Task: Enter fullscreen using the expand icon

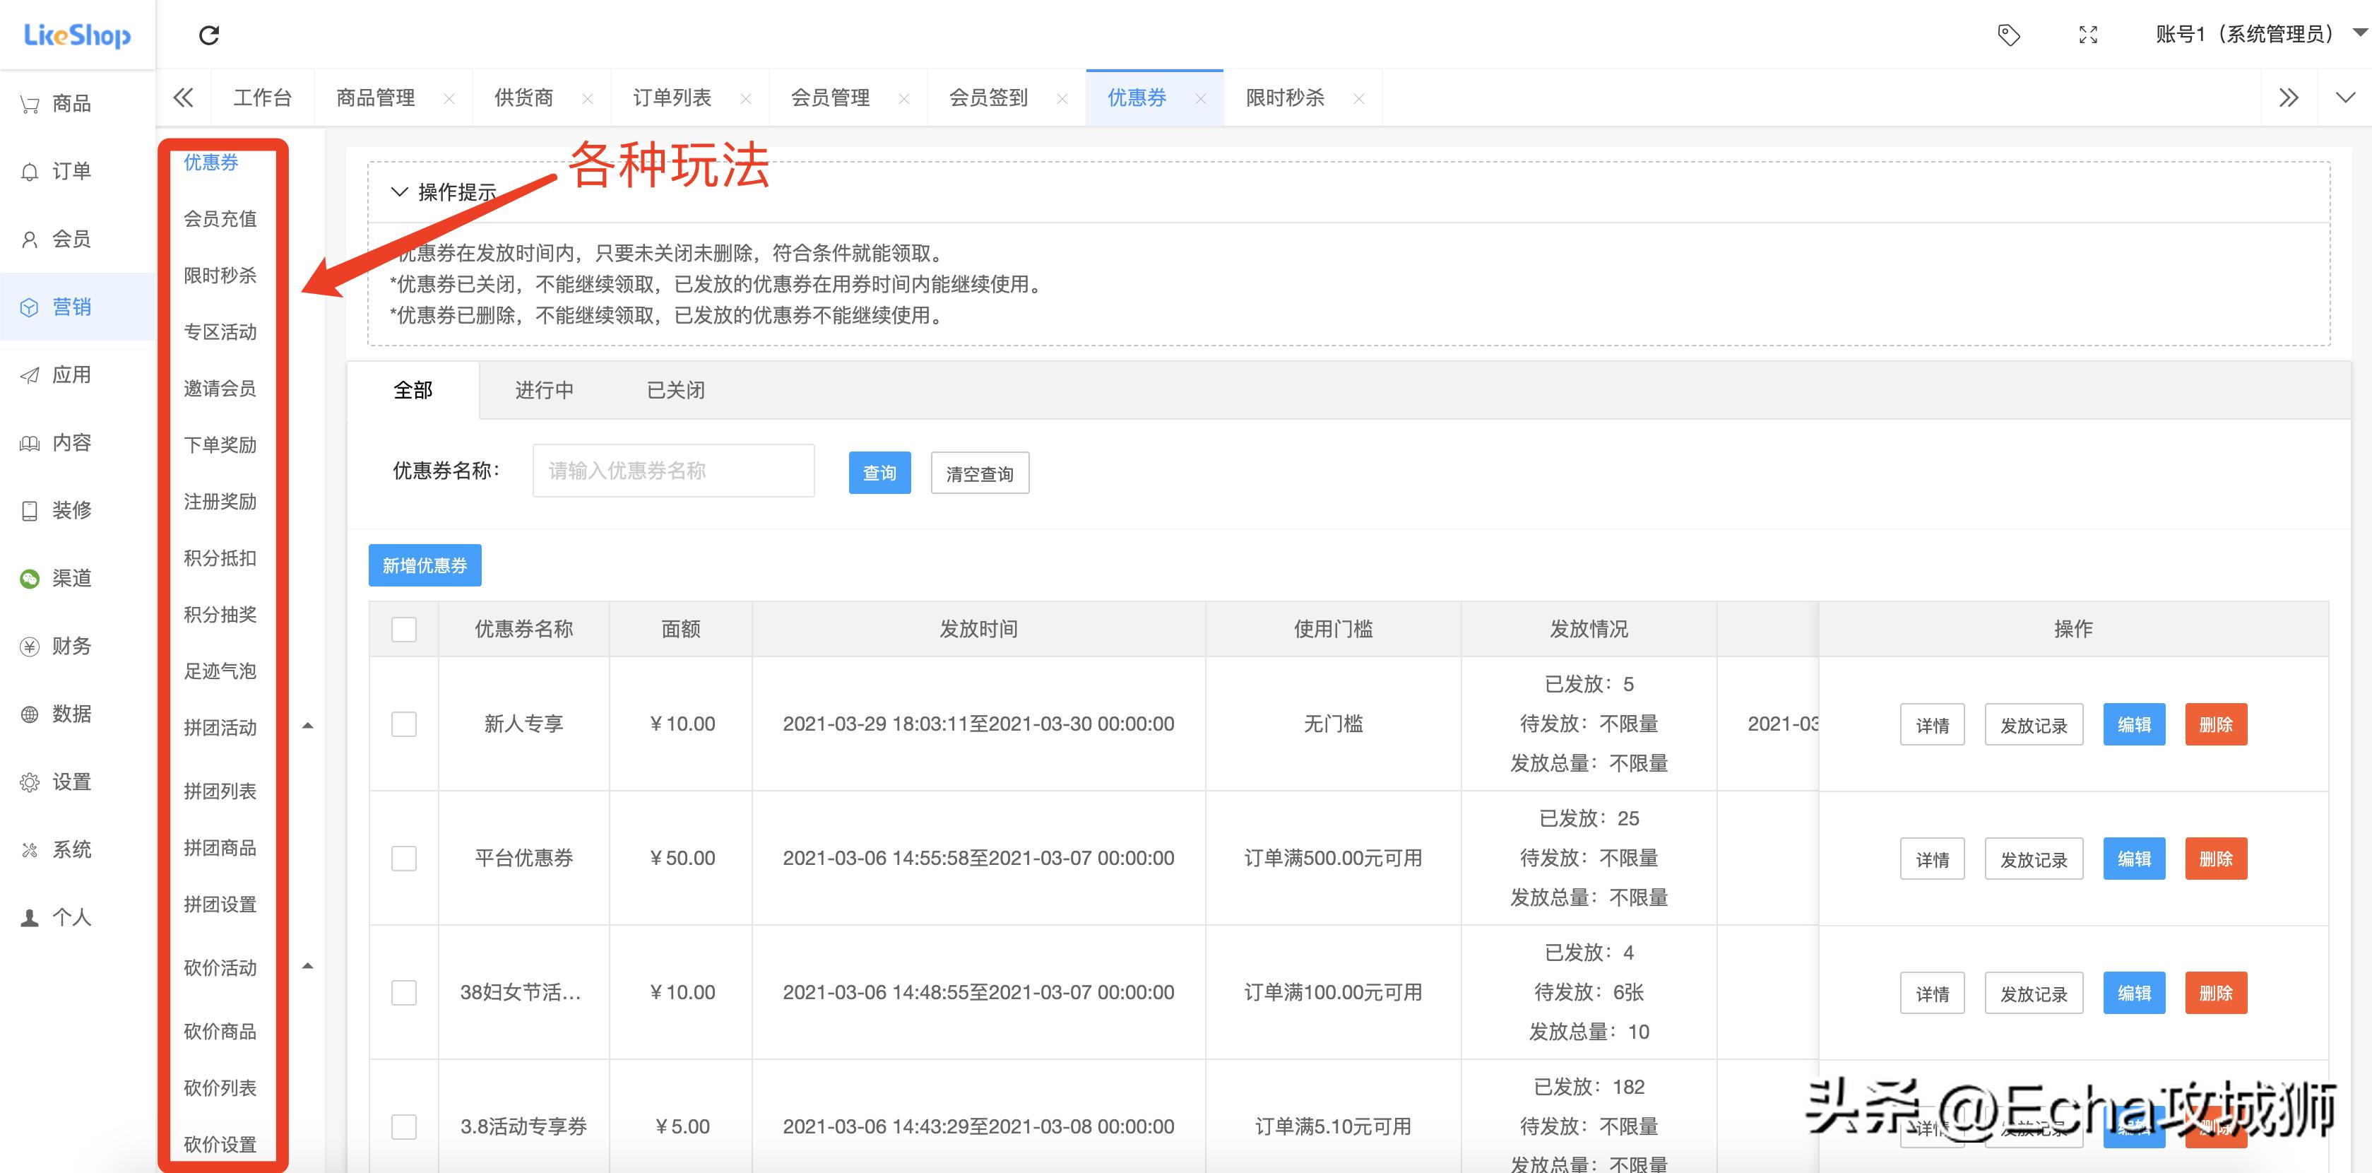Action: (2088, 34)
